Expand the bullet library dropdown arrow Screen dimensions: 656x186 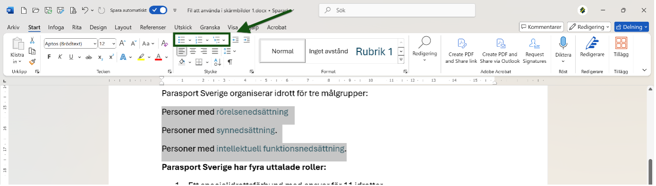(x=190, y=40)
